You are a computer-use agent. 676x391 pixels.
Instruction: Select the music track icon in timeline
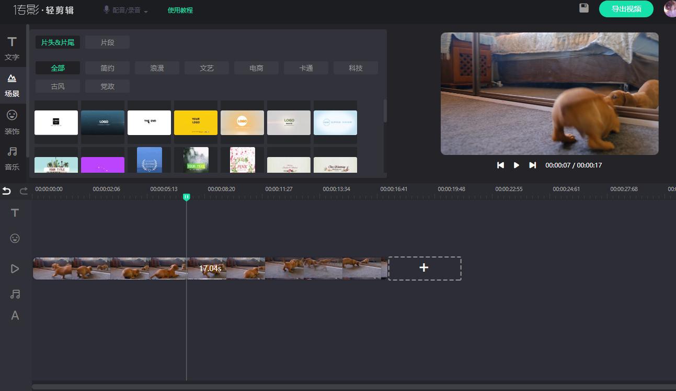[x=15, y=294]
